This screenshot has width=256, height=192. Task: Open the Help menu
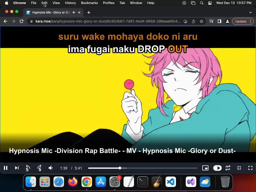tap(150, 3)
